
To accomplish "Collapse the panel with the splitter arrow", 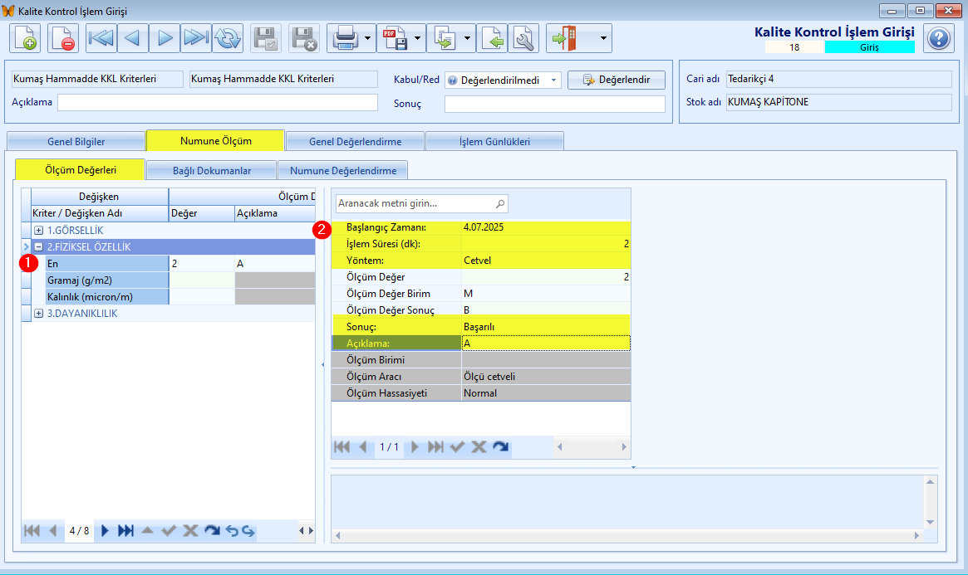I will tap(323, 365).
